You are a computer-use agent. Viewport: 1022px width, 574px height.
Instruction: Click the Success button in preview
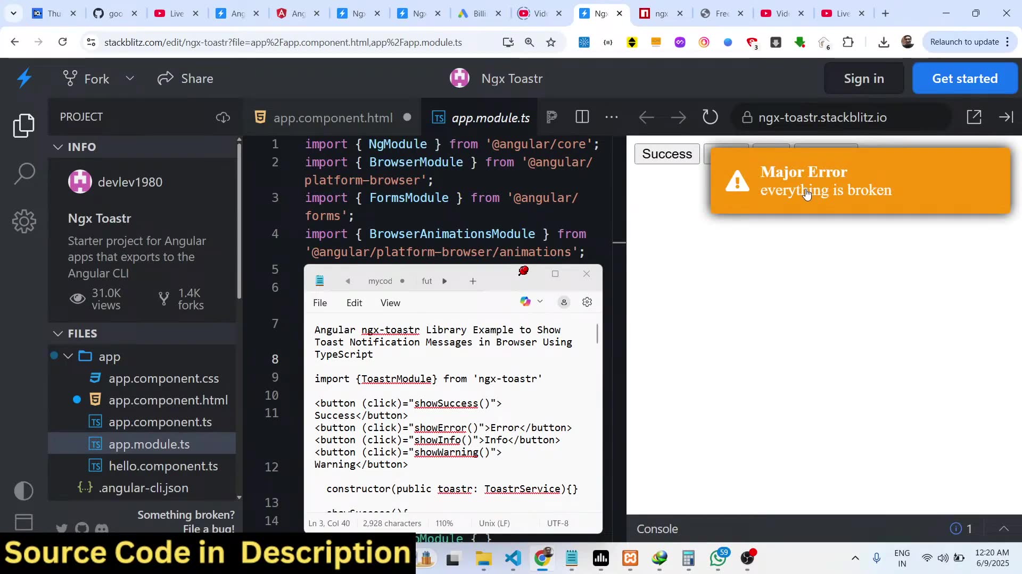667,154
